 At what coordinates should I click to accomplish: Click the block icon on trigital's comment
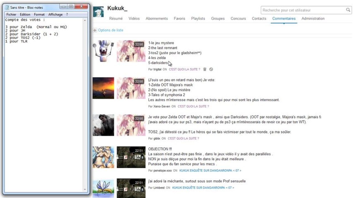(x=211, y=69)
